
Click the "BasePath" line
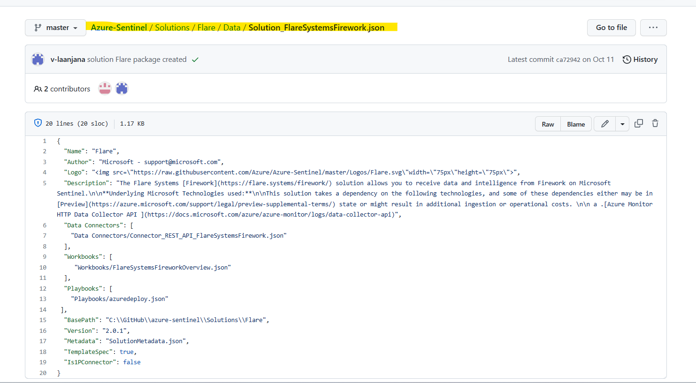[167, 320]
